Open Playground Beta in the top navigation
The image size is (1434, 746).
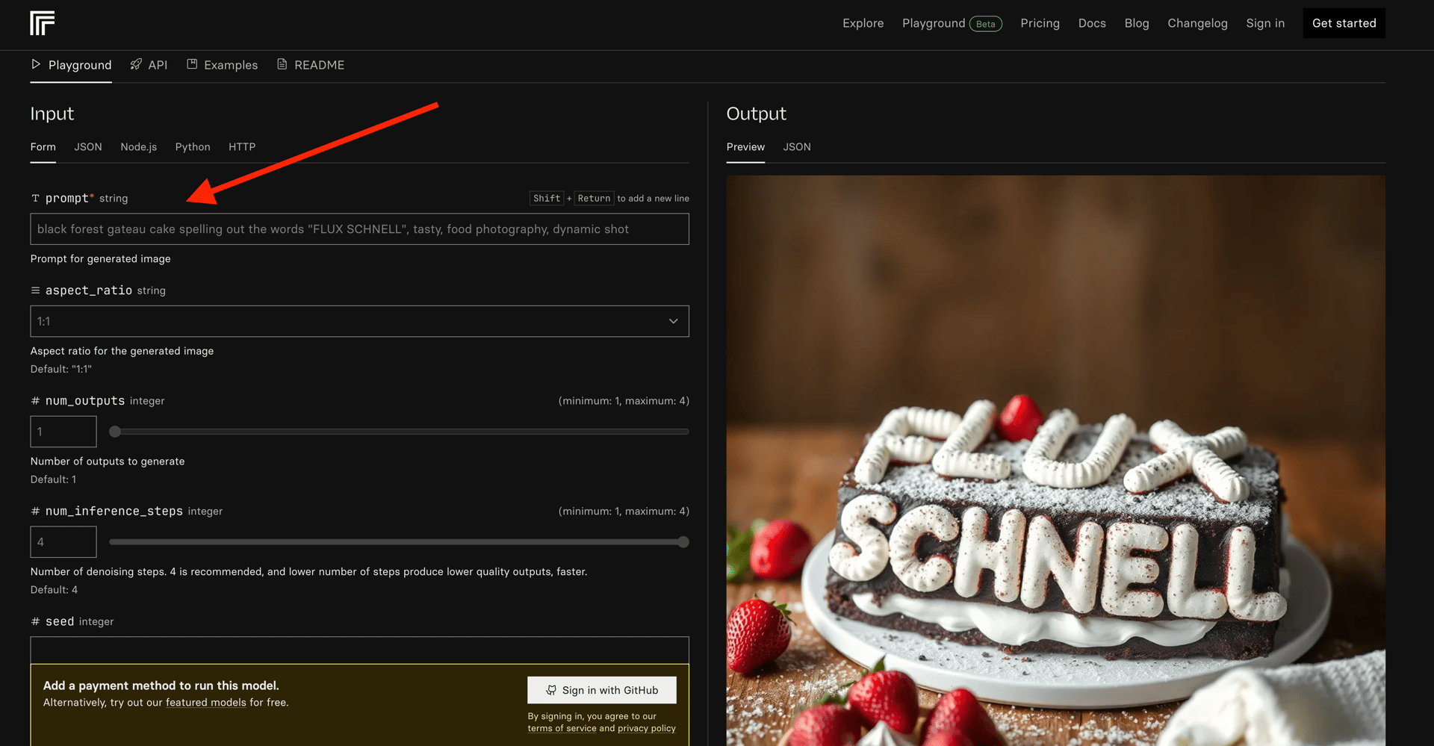coord(952,23)
